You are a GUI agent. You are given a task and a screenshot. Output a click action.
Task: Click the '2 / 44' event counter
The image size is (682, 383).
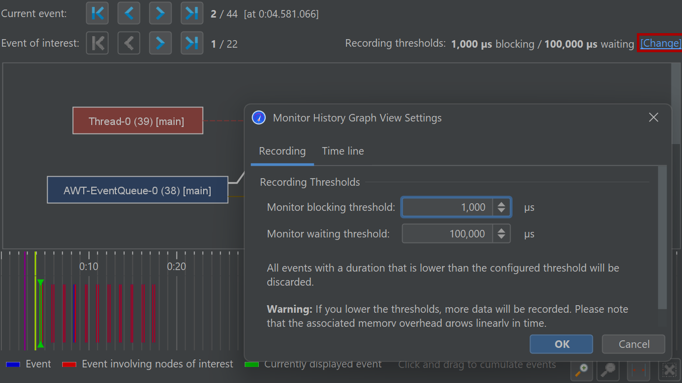224,14
